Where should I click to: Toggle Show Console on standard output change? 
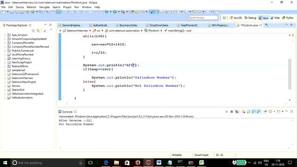click(x=253, y=112)
